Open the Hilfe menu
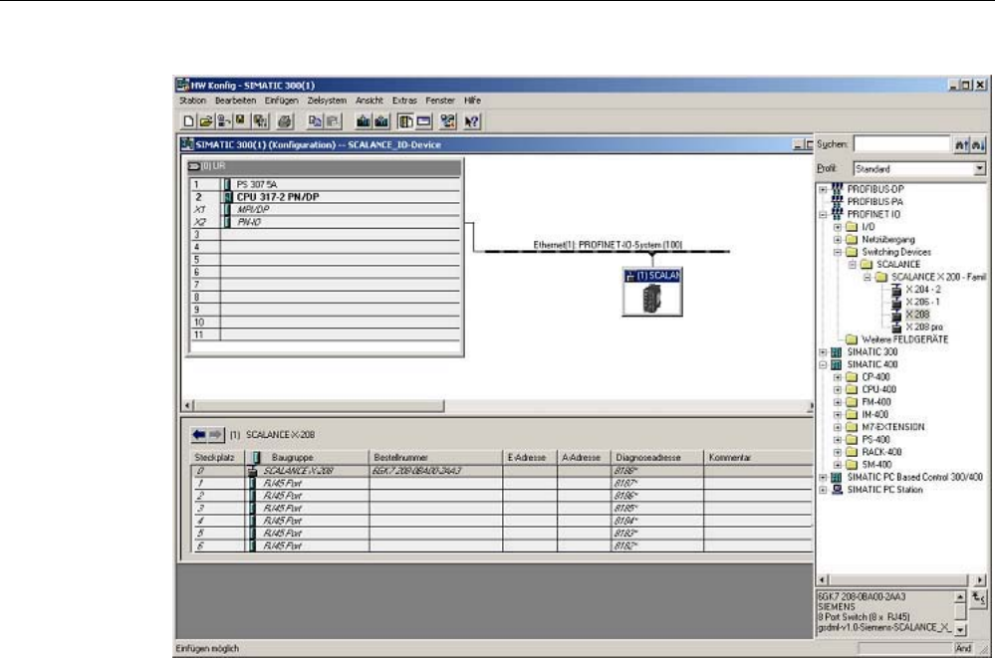This screenshot has height=658, width=995. point(473,101)
